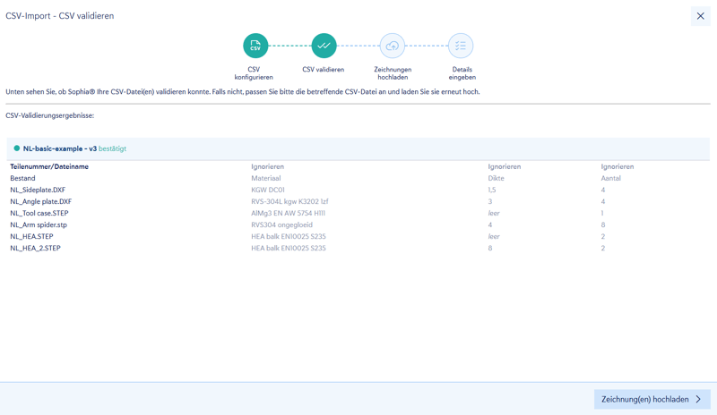717x415 pixels.
Task: Open the Zeichnungen hochladen cloud step icon
Action: point(393,46)
